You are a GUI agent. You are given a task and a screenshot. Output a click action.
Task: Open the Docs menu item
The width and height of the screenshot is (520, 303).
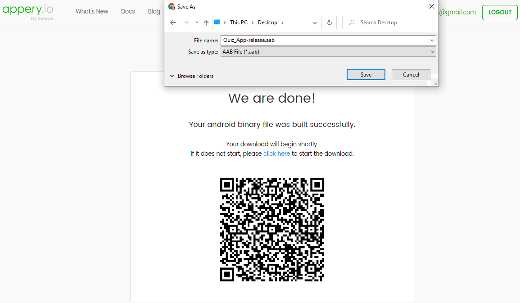(x=128, y=11)
